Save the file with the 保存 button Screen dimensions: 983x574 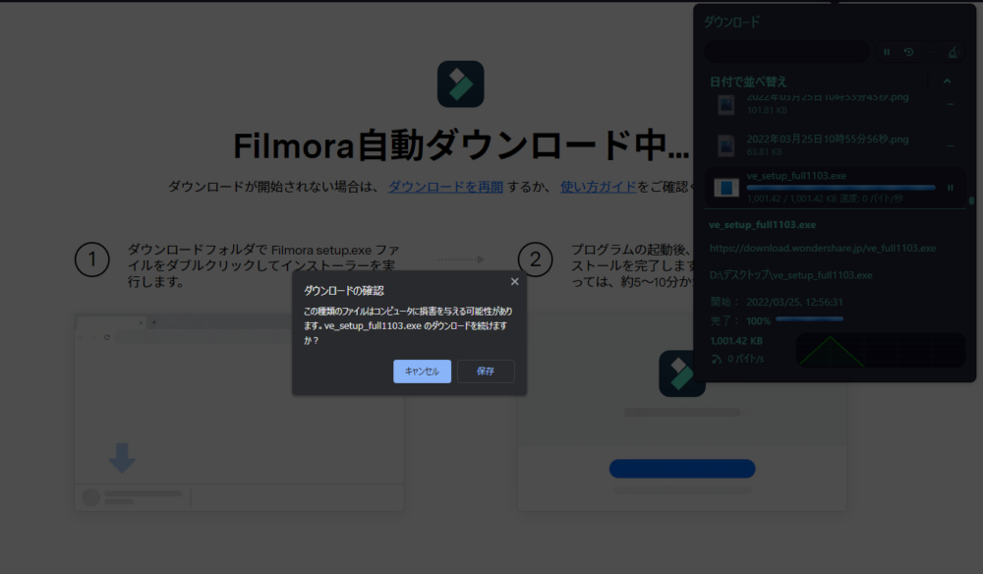pyautogui.click(x=486, y=371)
